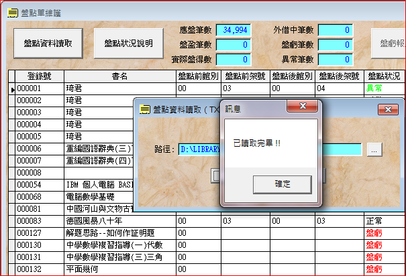406x276 pixels.
Task: Click book title 中學數學複習指導(三)三角
Action: (x=115, y=257)
